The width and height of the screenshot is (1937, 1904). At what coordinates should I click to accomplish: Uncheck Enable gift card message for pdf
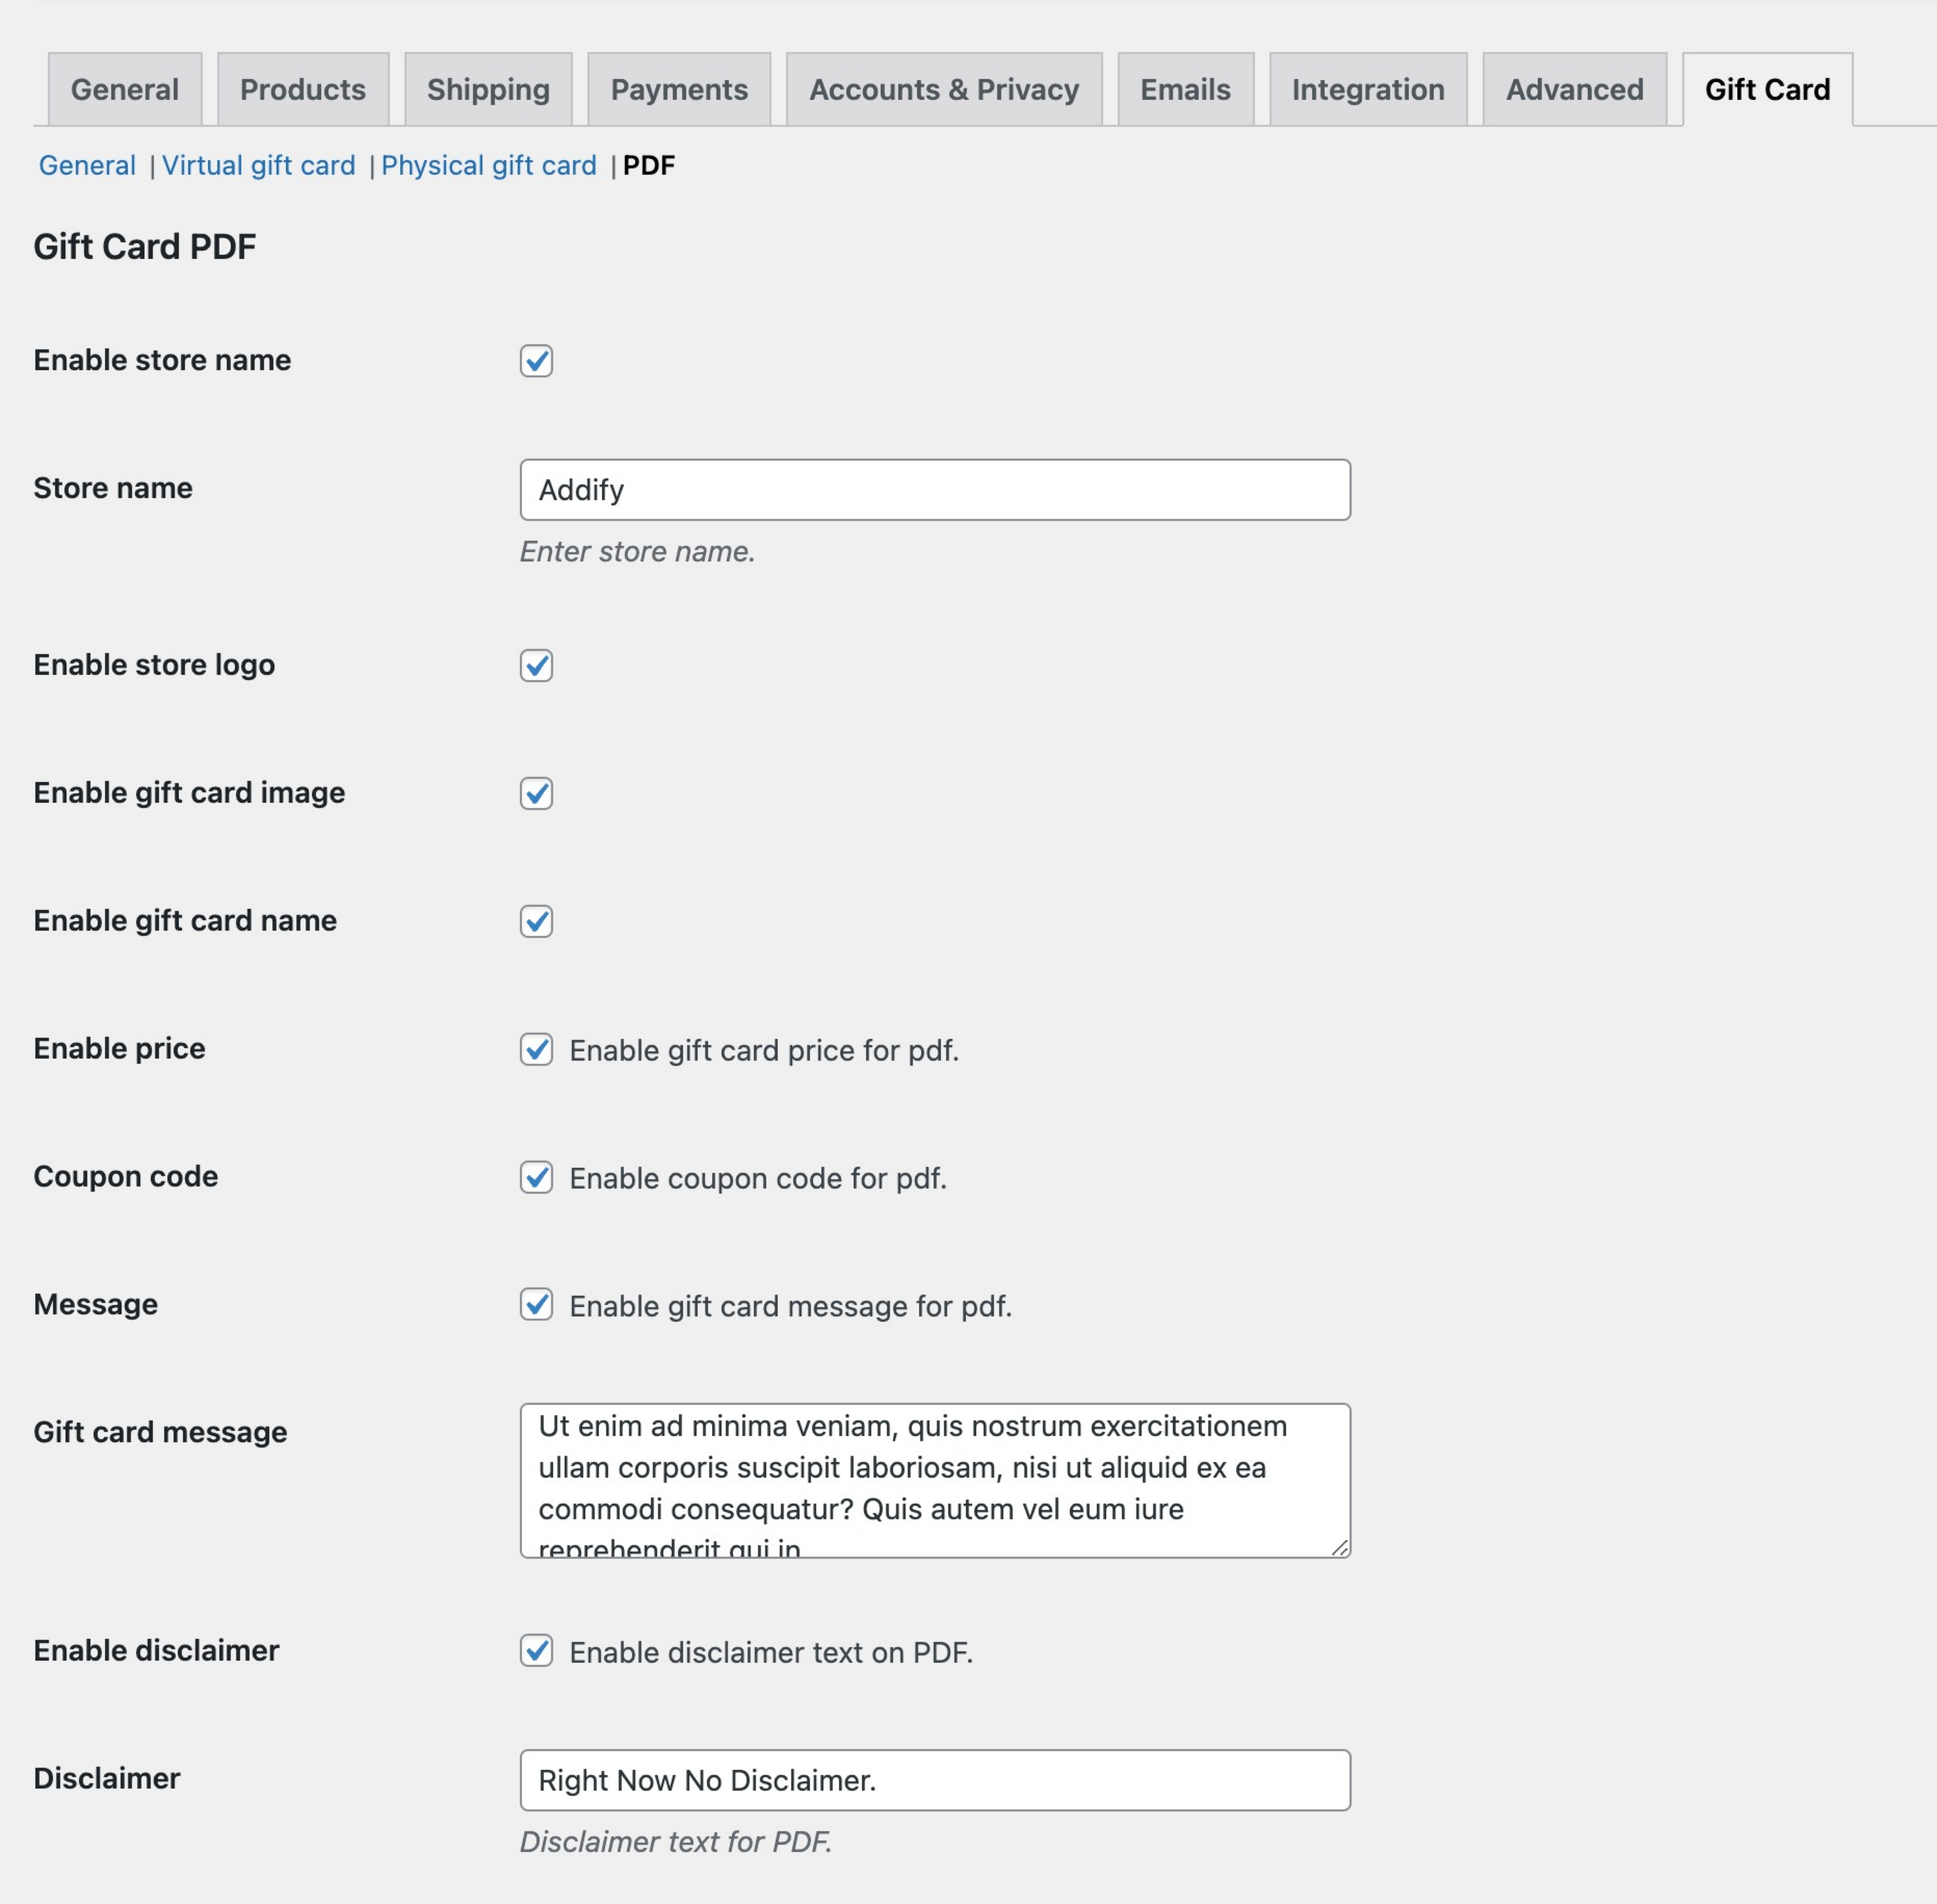tap(536, 1305)
